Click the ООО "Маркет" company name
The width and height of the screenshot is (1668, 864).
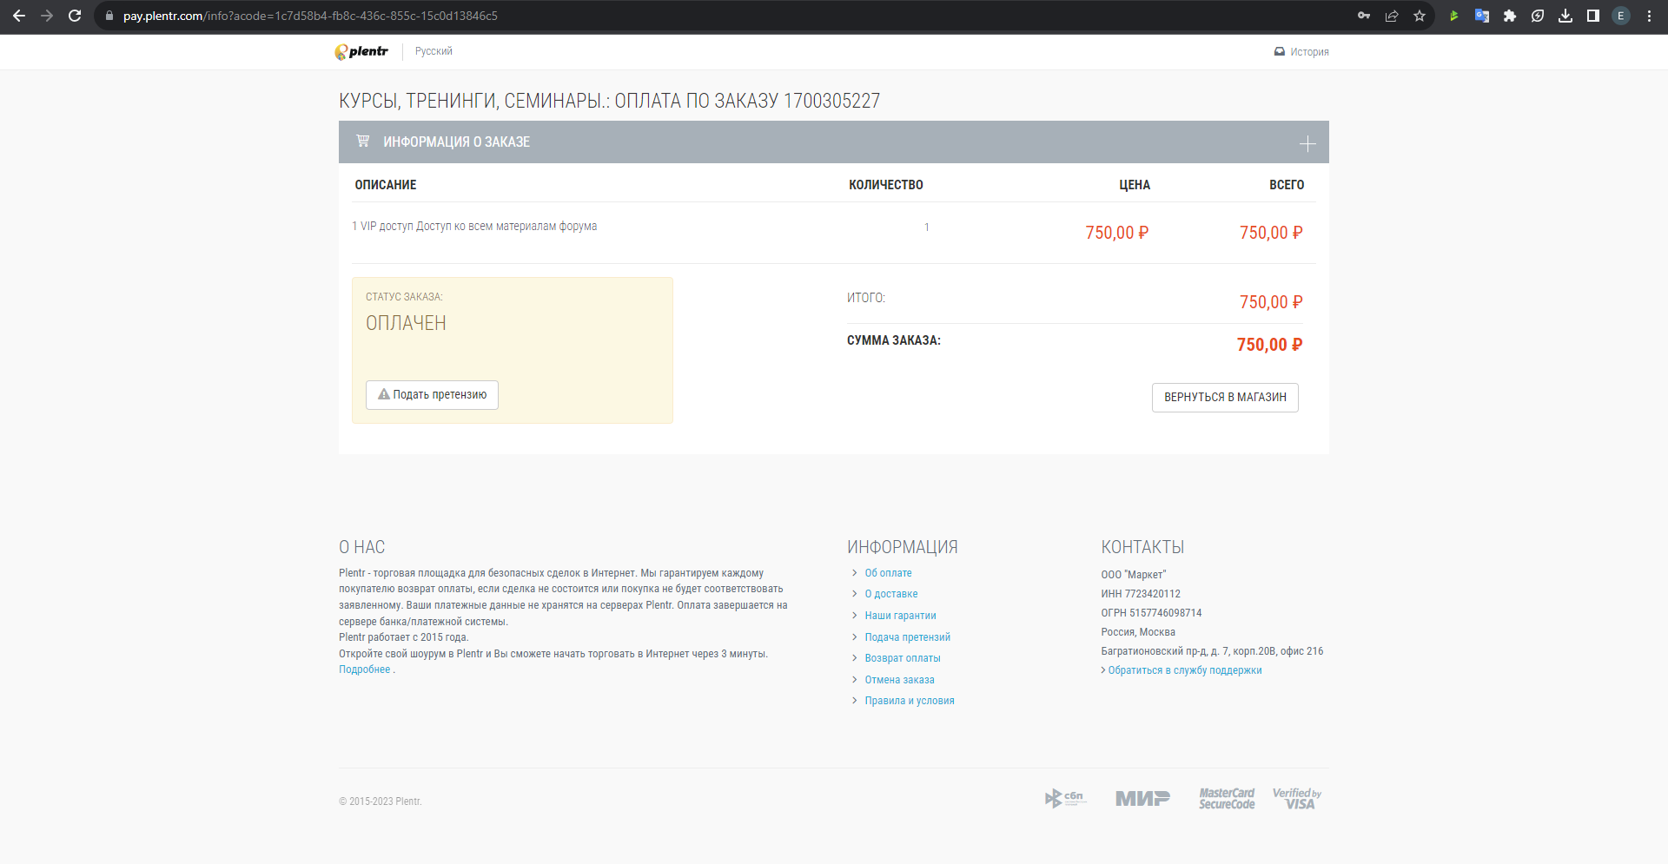pyautogui.click(x=1133, y=575)
